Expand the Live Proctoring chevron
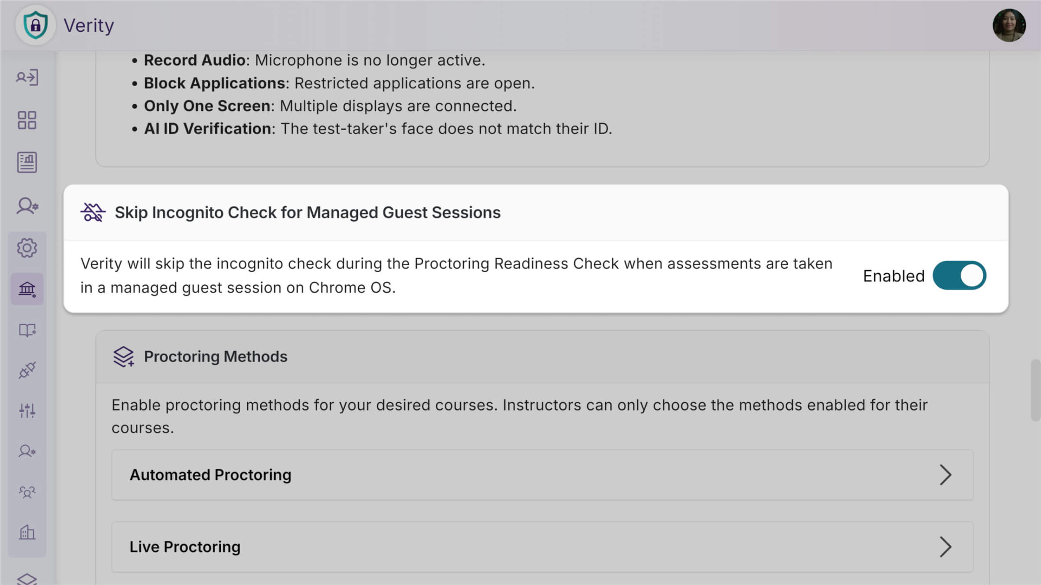 (945, 547)
